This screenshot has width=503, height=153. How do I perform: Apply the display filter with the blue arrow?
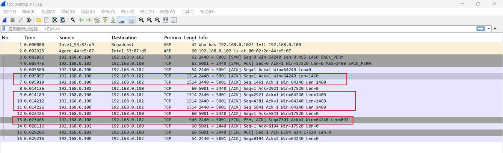click(480, 29)
